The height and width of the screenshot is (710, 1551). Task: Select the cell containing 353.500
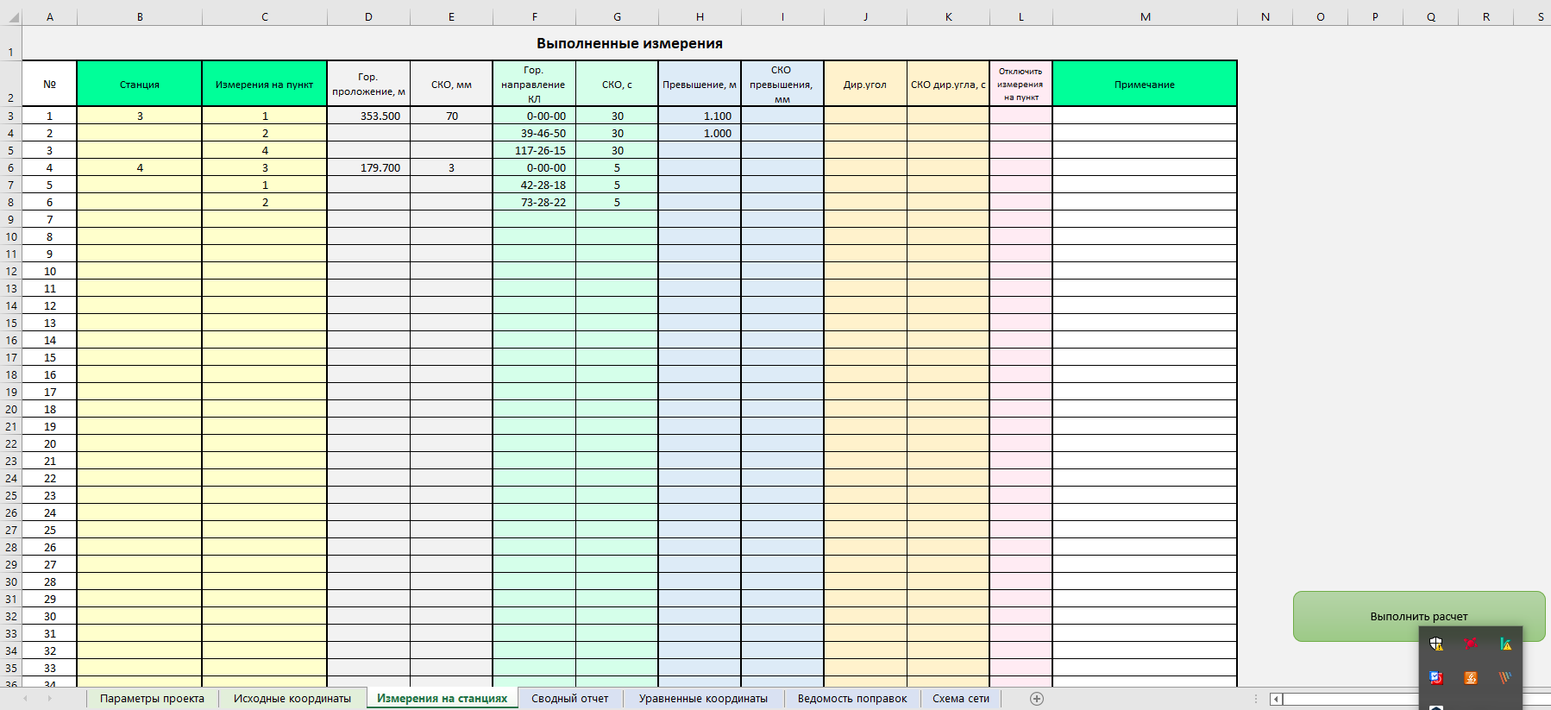tap(369, 116)
